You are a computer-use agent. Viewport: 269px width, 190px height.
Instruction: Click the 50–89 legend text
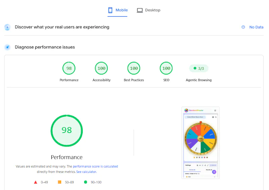69,182
